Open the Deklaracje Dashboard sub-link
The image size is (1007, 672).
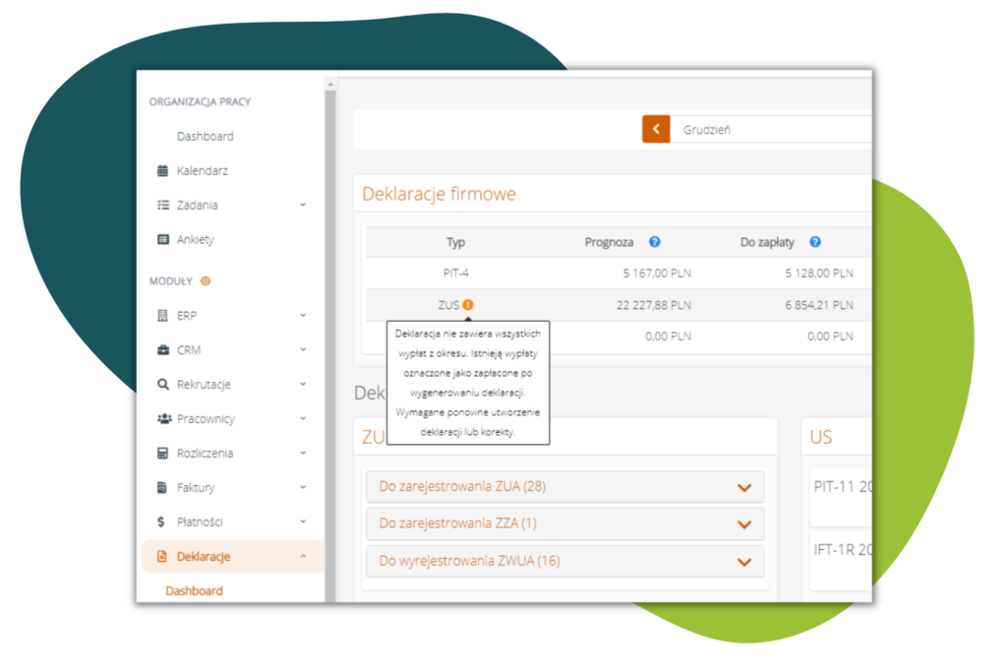[x=194, y=591]
